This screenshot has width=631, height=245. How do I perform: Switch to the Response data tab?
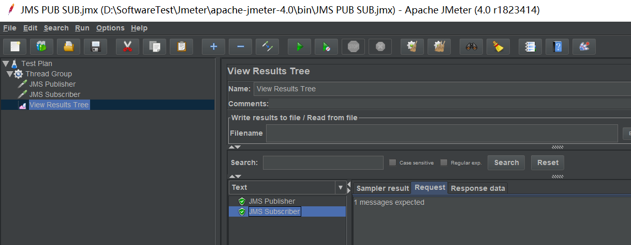(x=478, y=188)
